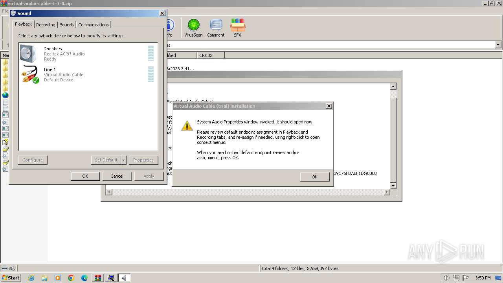The height and width of the screenshot is (283, 503).
Task: Open File Explorer from the taskbar
Action: click(44, 278)
